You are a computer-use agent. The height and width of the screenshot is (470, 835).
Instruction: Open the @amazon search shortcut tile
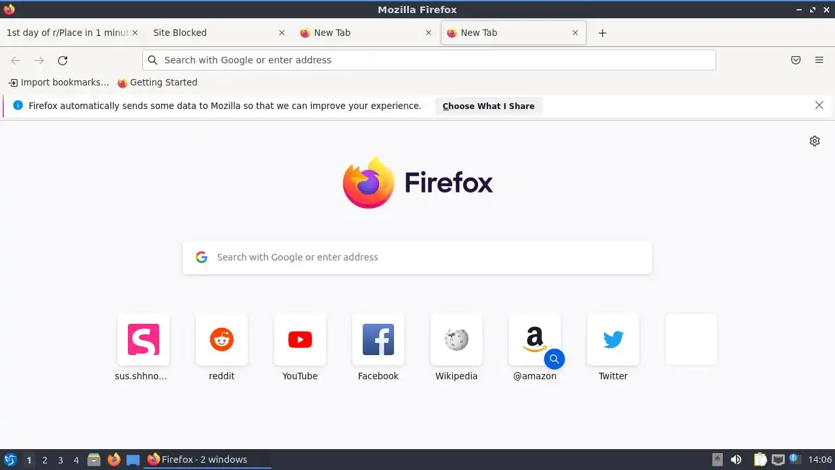[x=535, y=339]
